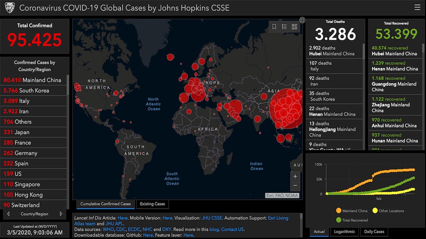Zoom out on the map
Viewport: 426px width, 239px height.
click(x=295, y=186)
